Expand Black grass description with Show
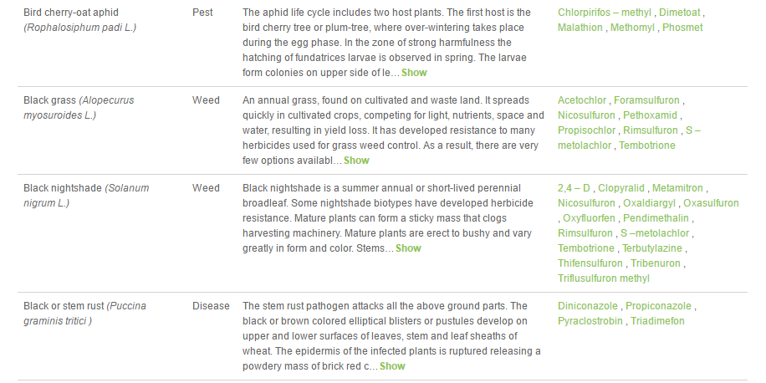This screenshot has height=383, width=766. coord(356,161)
